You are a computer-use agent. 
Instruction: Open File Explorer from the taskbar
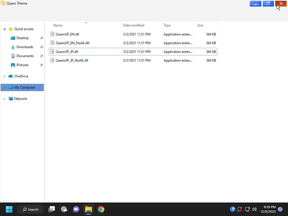[88, 209]
